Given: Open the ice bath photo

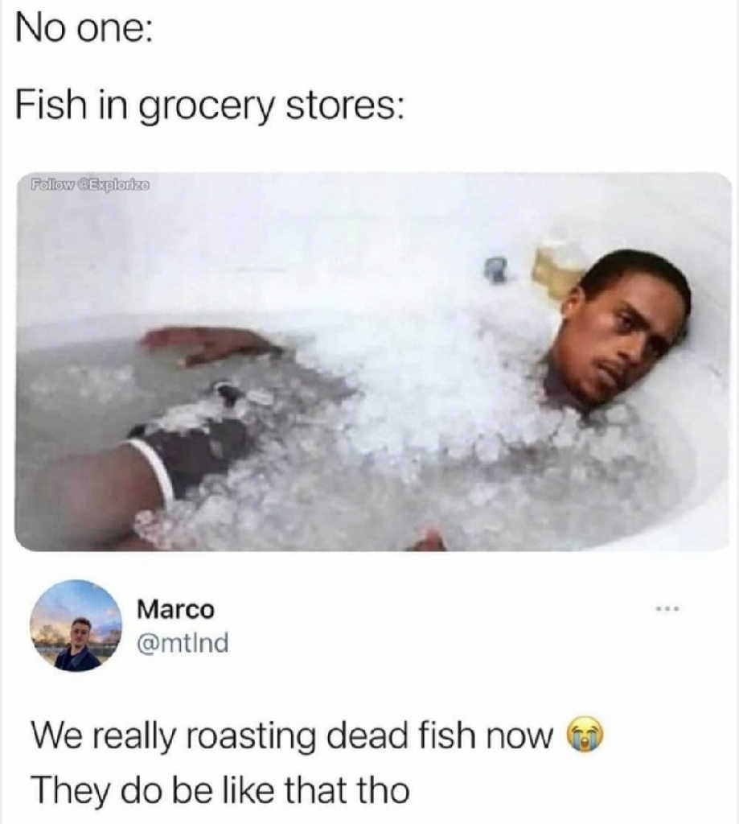Looking at the screenshot, I should click(x=373, y=361).
